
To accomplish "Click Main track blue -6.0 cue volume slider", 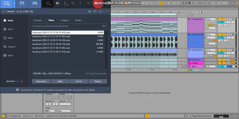I will tap(231, 66).
